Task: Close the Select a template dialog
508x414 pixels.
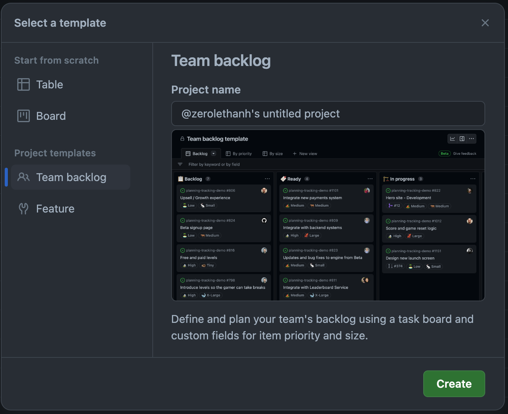Action: [485, 23]
